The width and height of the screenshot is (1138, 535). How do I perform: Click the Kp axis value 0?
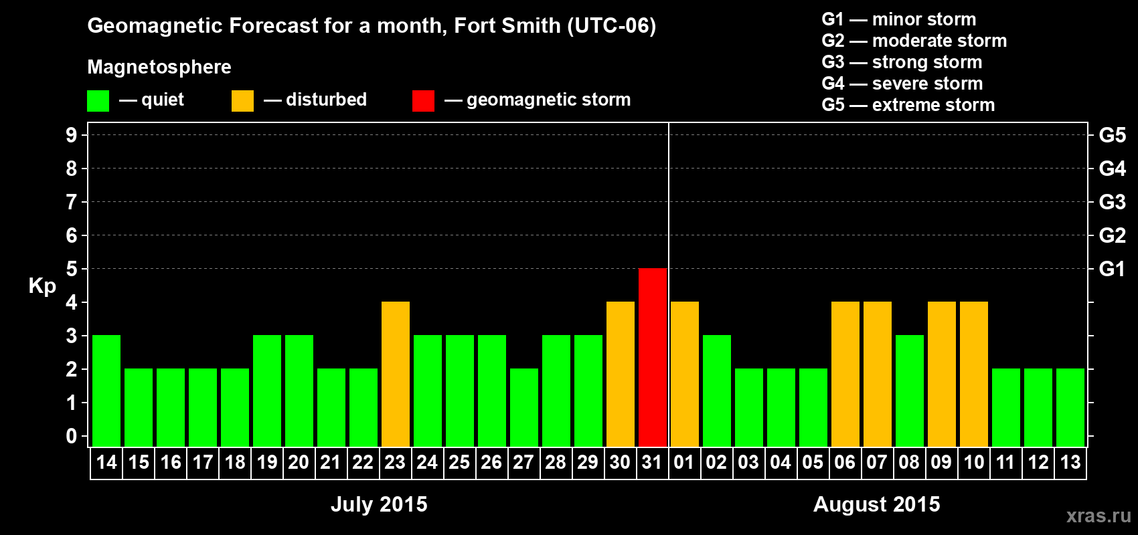(x=72, y=436)
